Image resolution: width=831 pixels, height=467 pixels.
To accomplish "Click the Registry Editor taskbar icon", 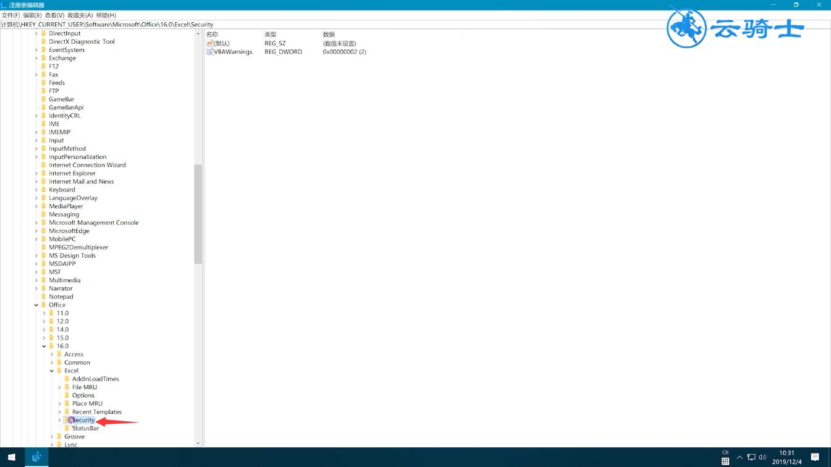I will click(x=36, y=458).
